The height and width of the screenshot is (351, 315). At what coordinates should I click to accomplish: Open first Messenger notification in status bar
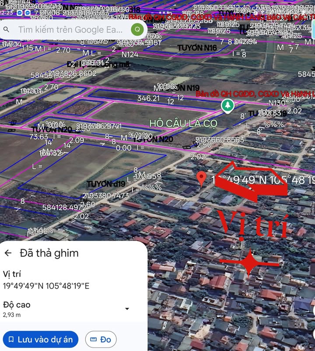point(20,13)
